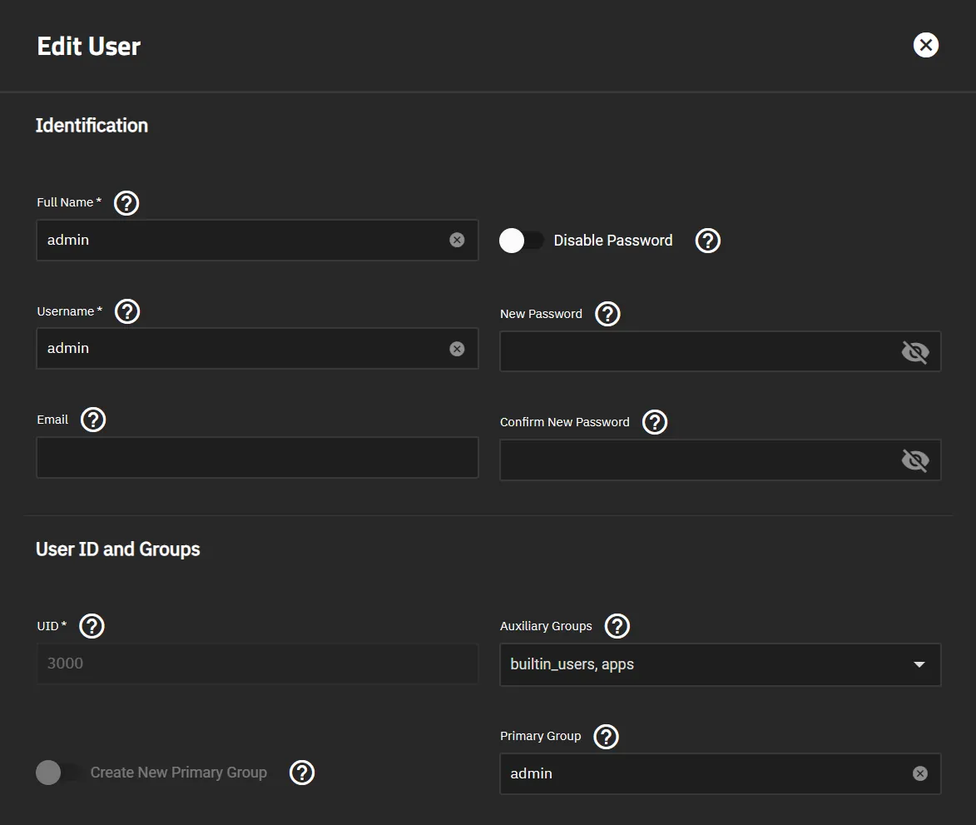Open the Auxiliary Groups dropdown
This screenshot has height=825, width=976.
click(x=919, y=664)
